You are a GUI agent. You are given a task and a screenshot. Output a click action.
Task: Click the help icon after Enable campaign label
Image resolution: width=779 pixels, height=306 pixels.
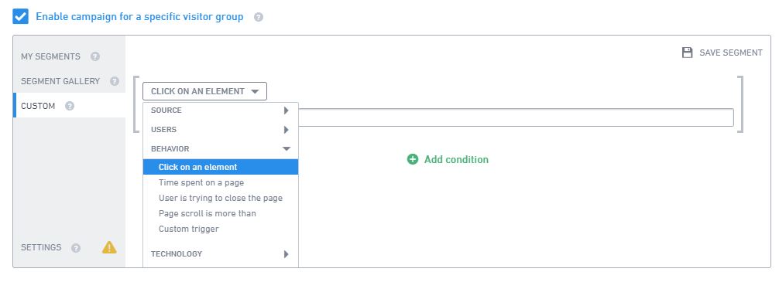point(259,17)
